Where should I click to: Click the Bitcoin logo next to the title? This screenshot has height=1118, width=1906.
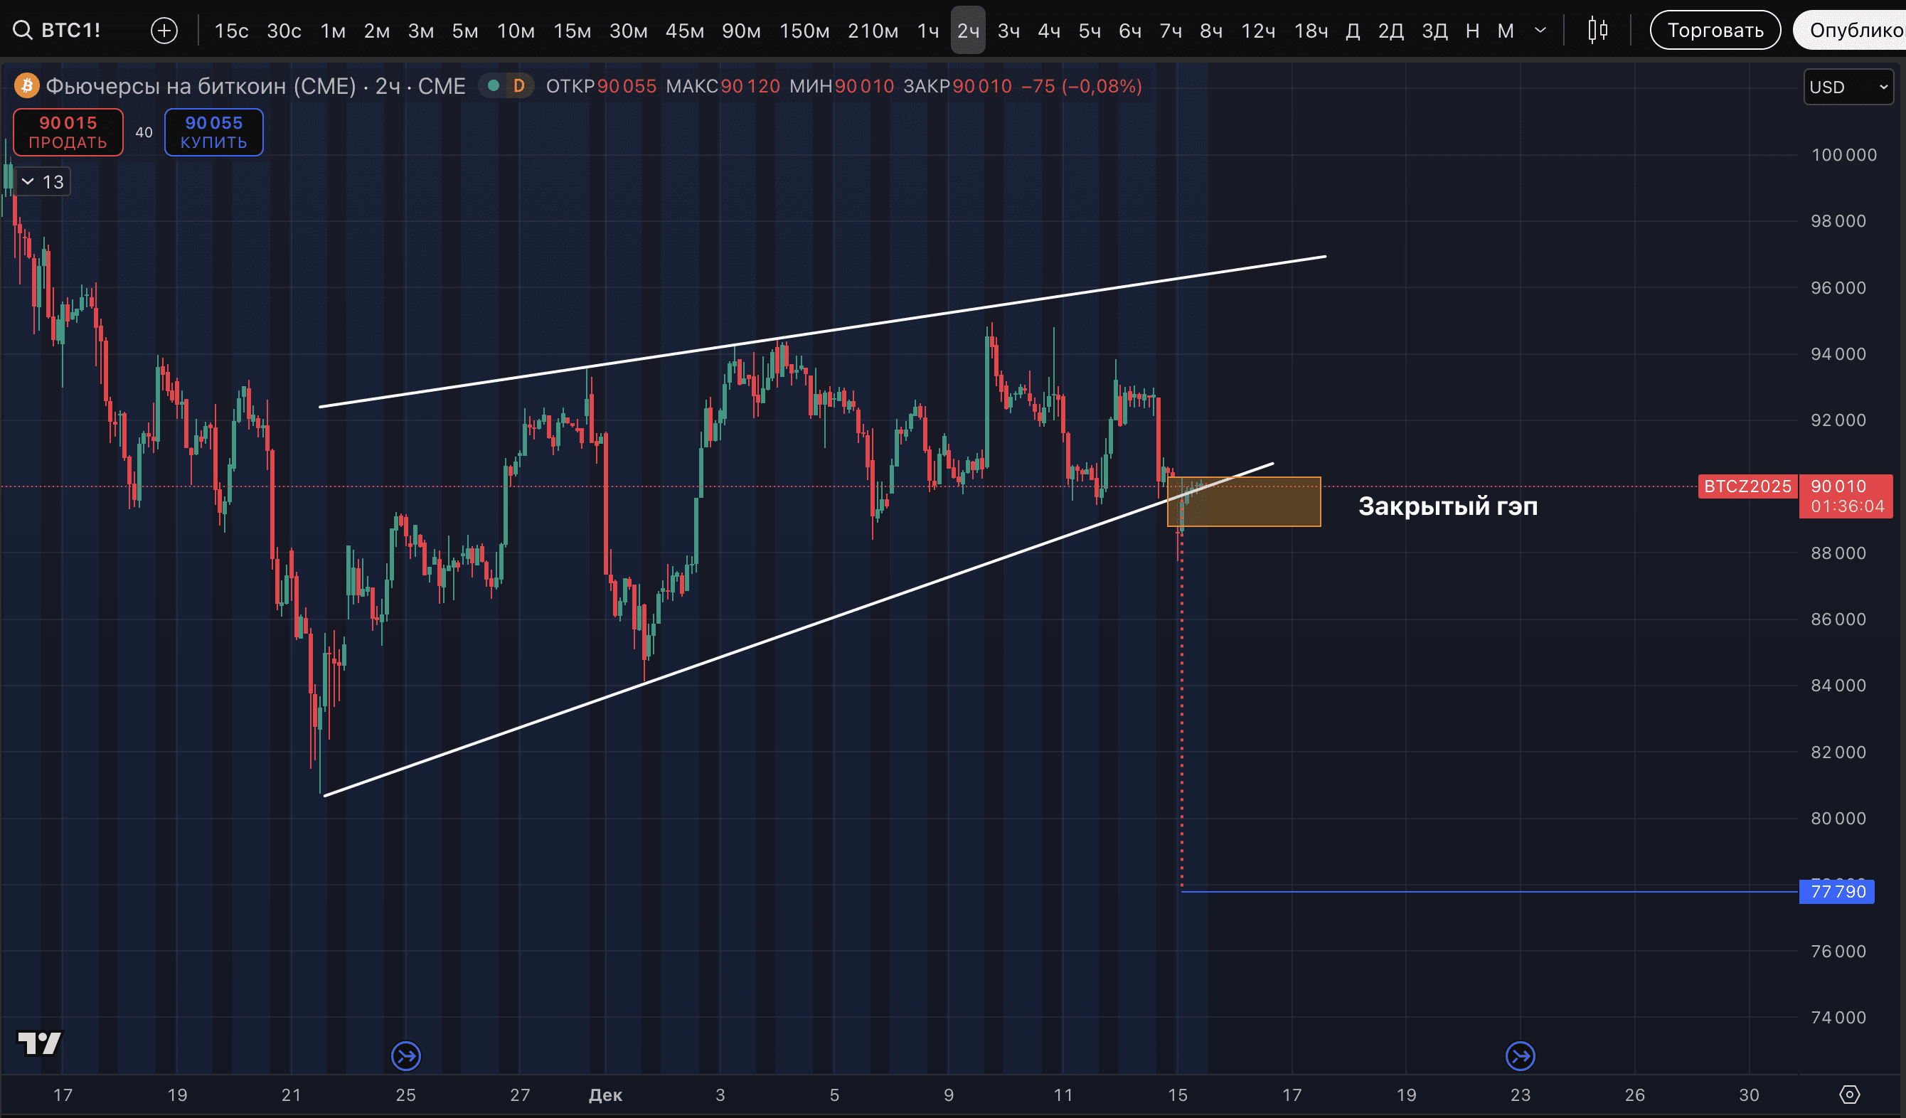coord(27,85)
